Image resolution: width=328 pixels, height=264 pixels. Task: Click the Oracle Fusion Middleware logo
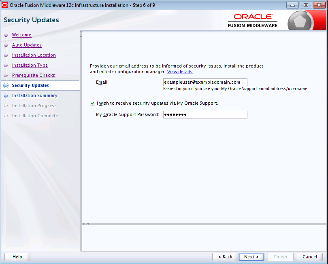(x=253, y=21)
